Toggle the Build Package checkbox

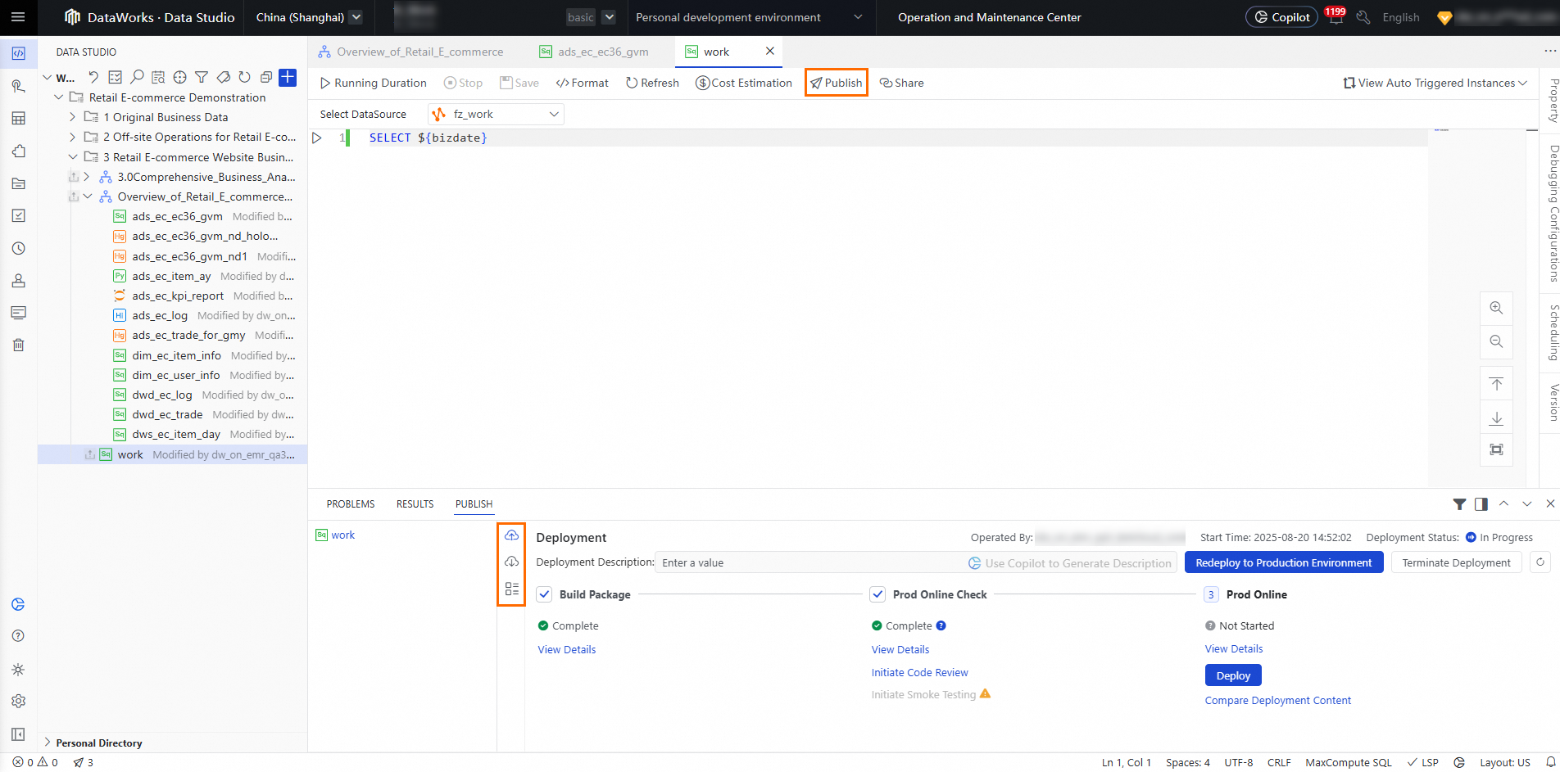[545, 594]
